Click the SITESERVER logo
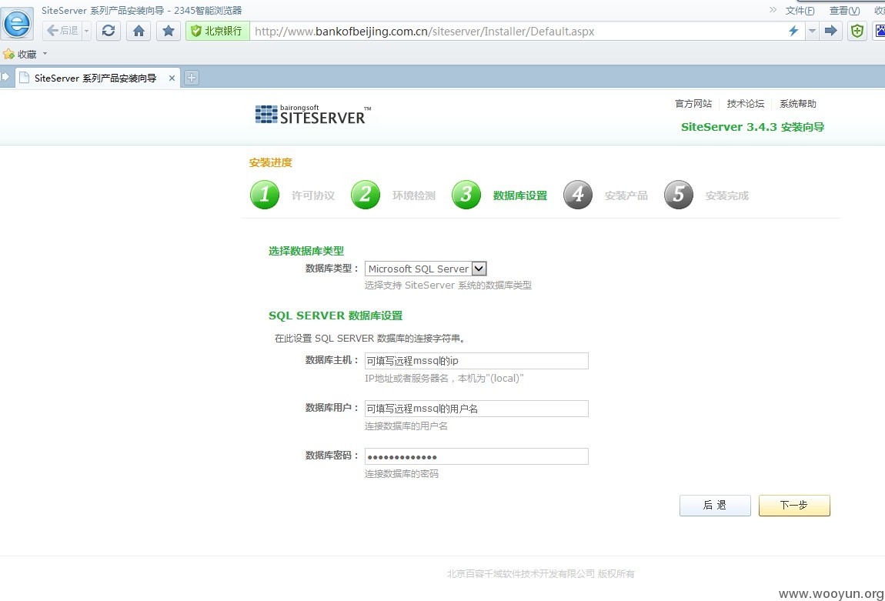885x601 pixels. 312,115
